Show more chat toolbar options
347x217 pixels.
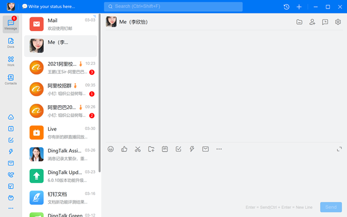[x=219, y=149]
